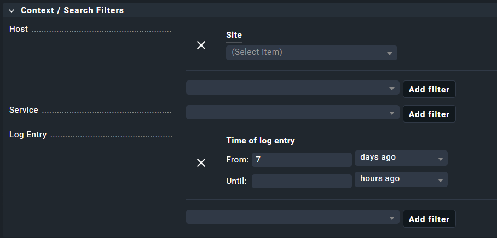
Task: Open the Service filter selection dropdown
Action: [x=292, y=113]
